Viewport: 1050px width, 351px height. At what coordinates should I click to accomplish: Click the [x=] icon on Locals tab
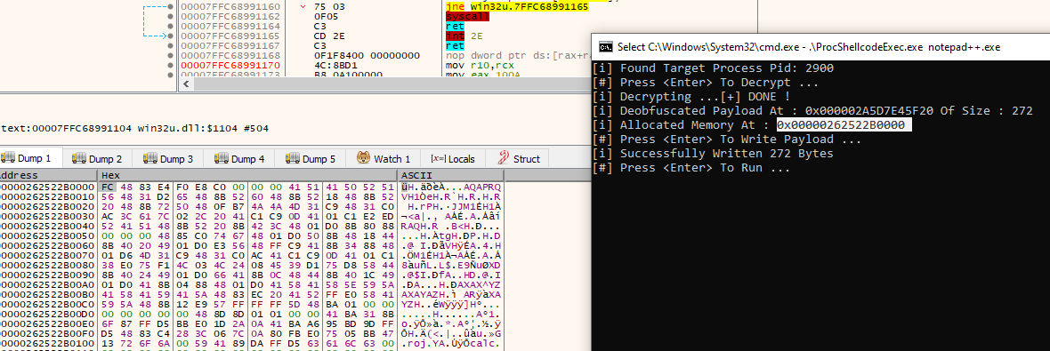(438, 159)
